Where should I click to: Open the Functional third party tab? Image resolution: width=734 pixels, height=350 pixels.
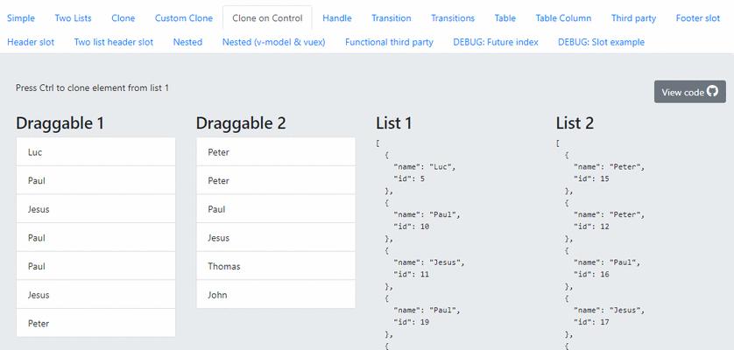pyautogui.click(x=389, y=42)
